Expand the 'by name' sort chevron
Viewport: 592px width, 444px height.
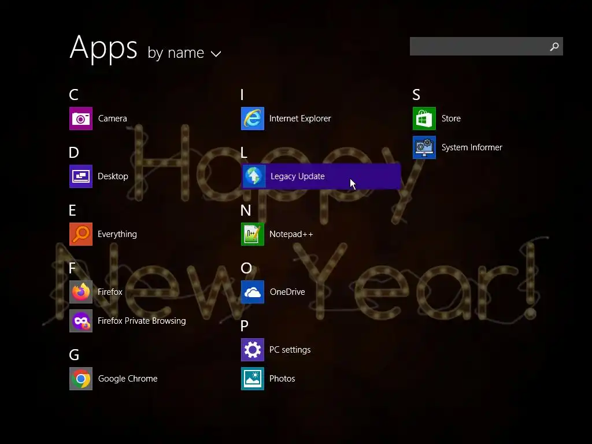point(216,54)
